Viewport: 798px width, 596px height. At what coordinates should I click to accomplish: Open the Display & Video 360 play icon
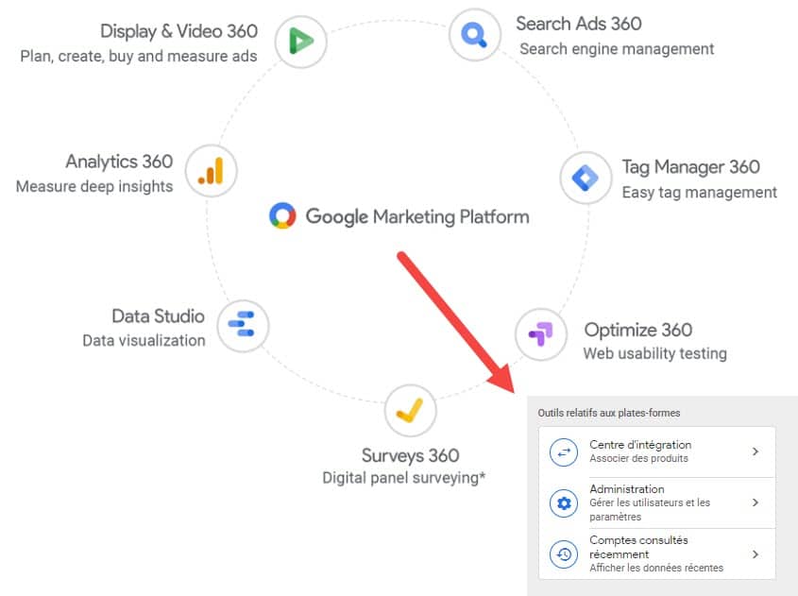[x=300, y=42]
